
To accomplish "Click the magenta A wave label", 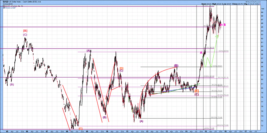I will coord(201,53).
